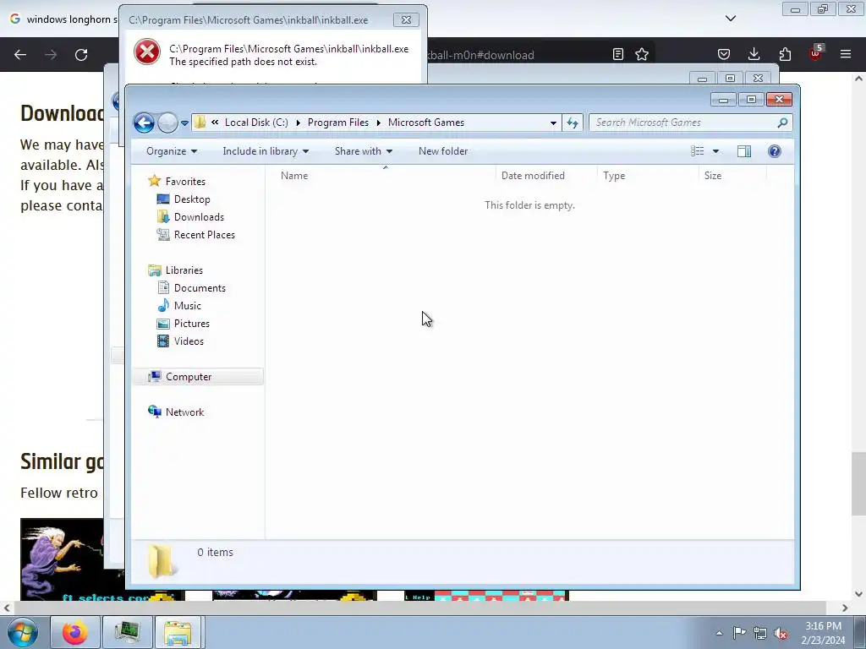
Task: Select Libraries in navigation pane
Action: pyautogui.click(x=184, y=270)
